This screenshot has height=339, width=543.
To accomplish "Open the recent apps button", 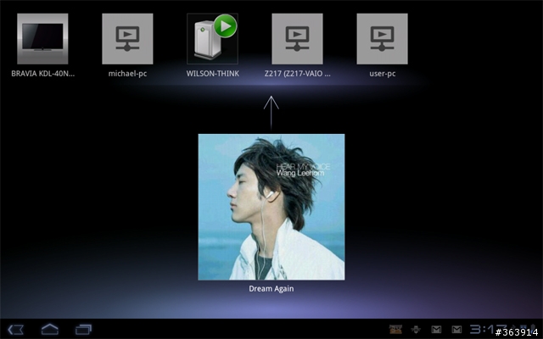I will tap(83, 330).
